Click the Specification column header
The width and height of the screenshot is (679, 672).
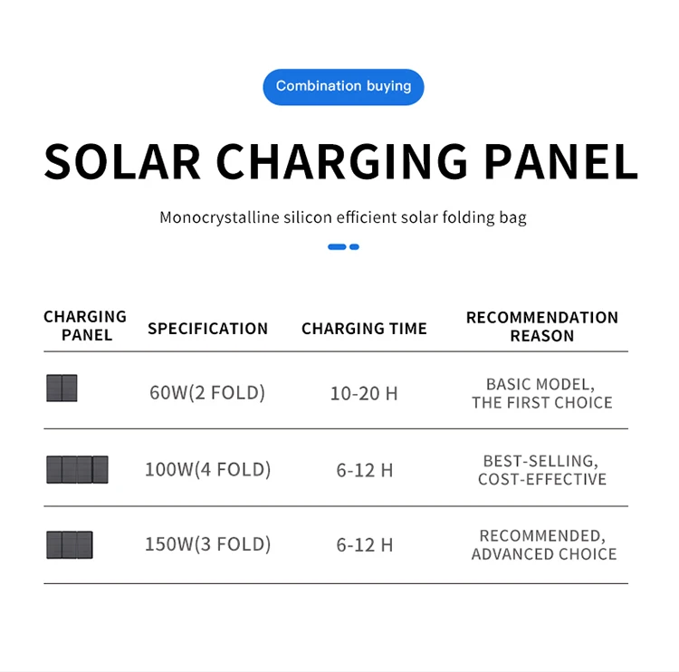(x=207, y=329)
